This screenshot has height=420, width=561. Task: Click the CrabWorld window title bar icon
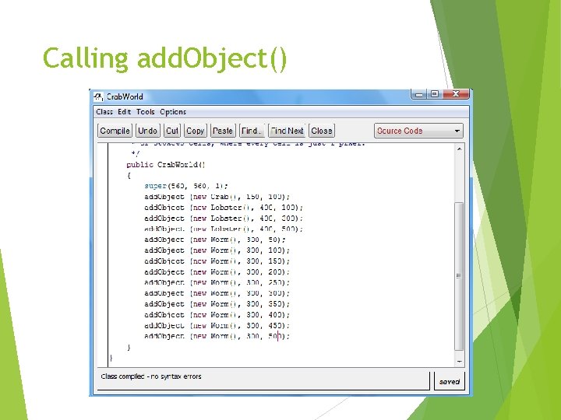click(x=98, y=96)
